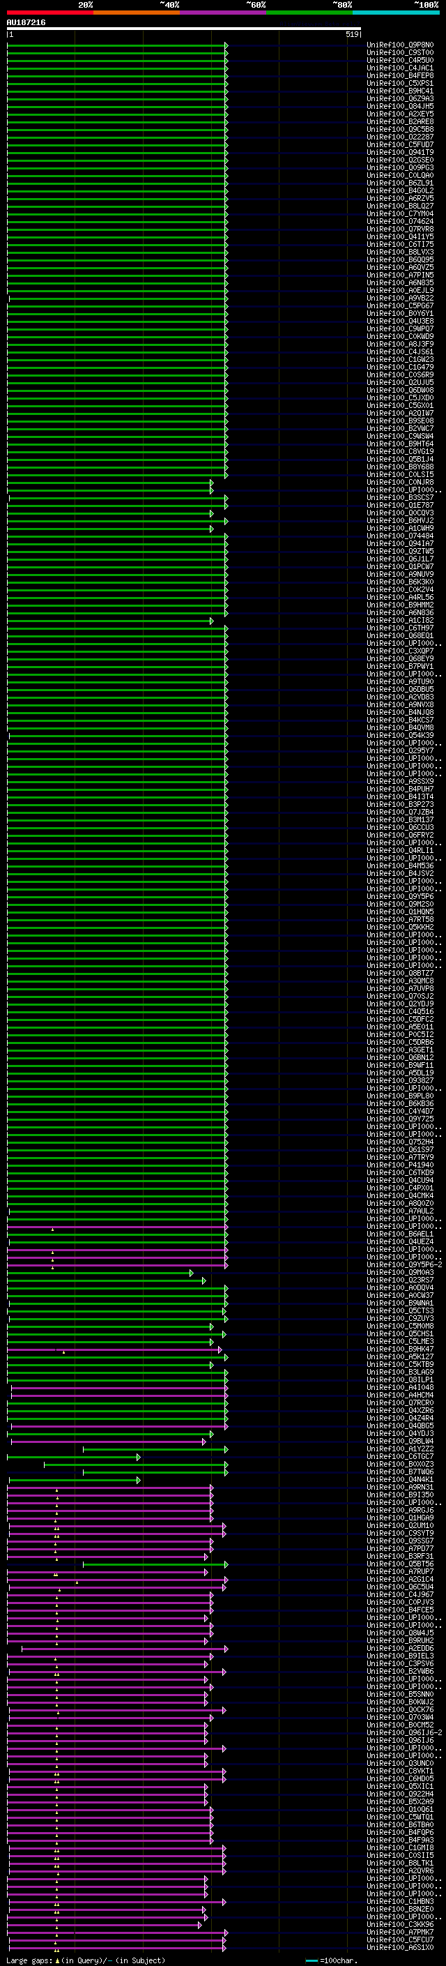446x1966 pixels.
Task: Click the UniRef100_Q2UM10 entry
Action: 399,1527
